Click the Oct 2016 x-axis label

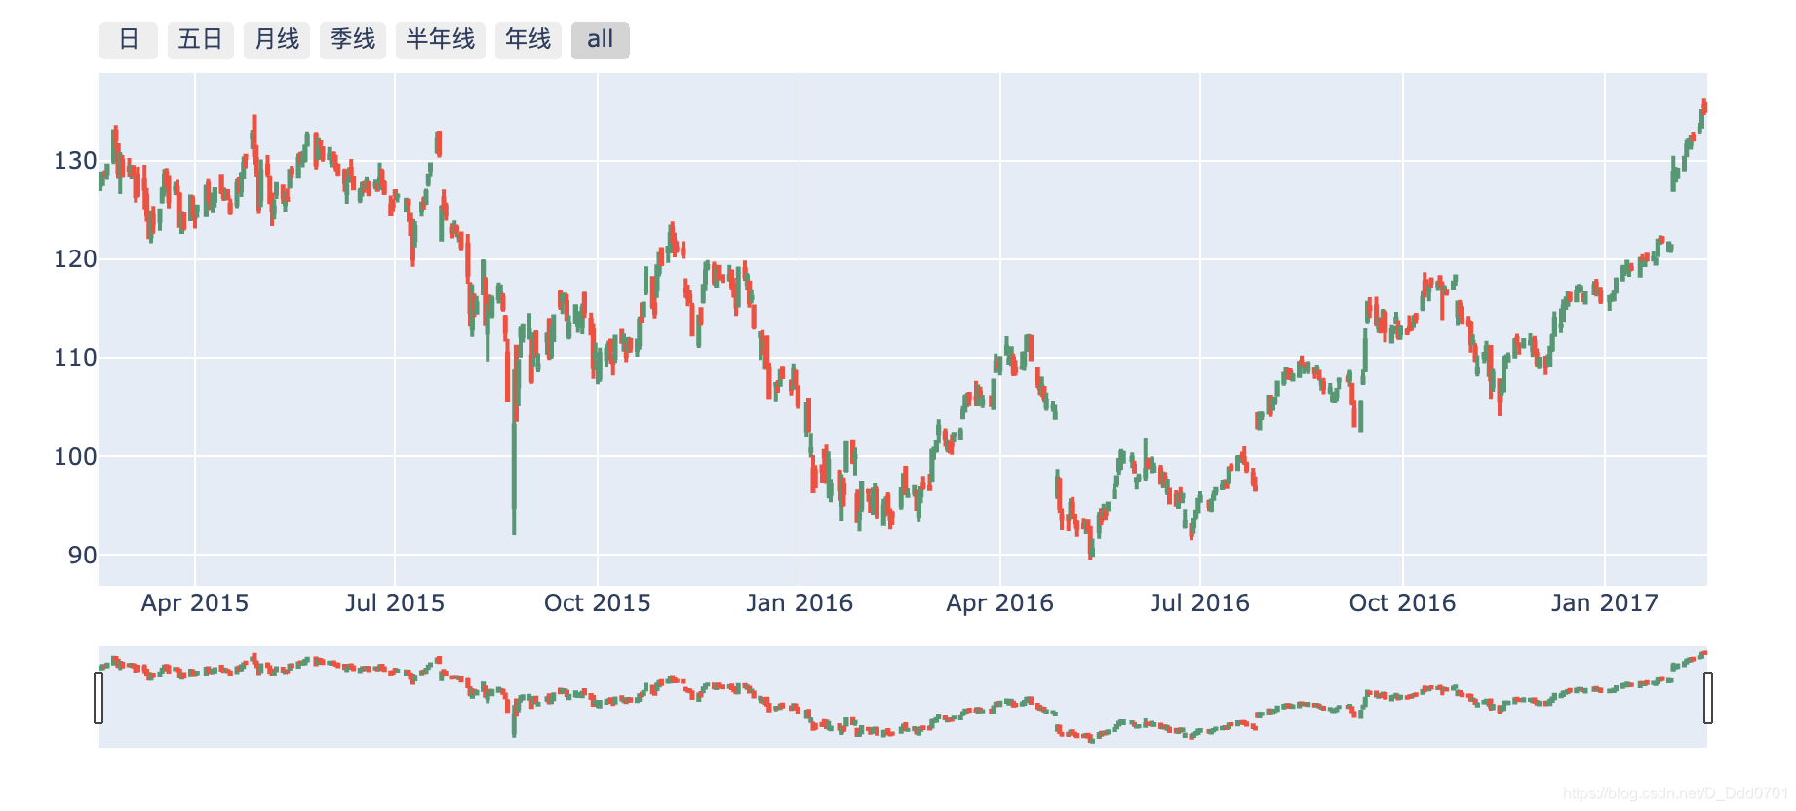(1403, 603)
